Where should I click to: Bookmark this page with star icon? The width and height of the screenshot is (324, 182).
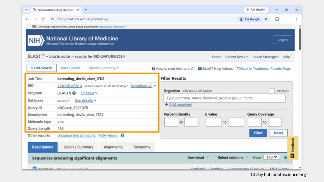266,19
